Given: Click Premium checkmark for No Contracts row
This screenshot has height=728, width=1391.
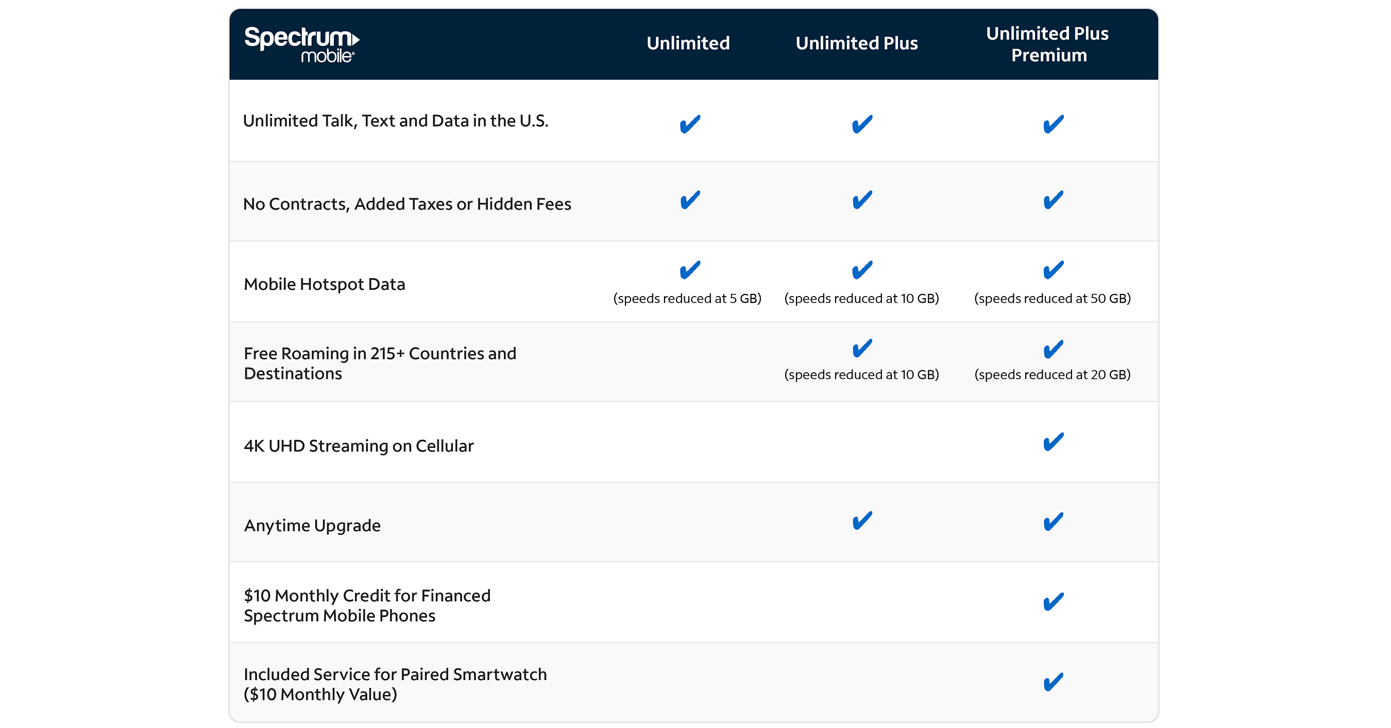Looking at the screenshot, I should tap(1053, 200).
